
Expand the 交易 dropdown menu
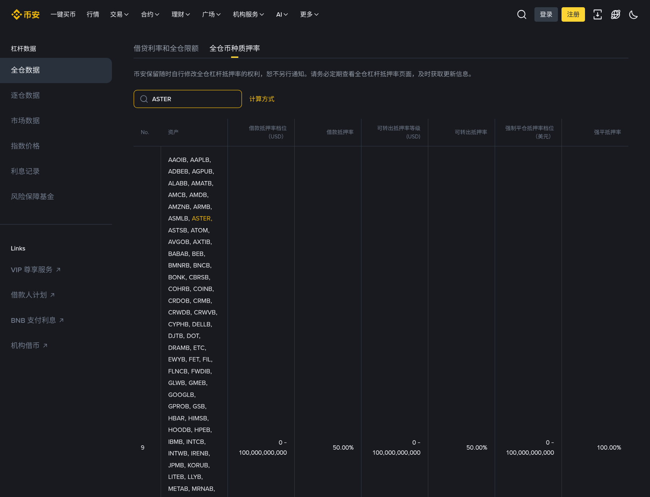(120, 14)
